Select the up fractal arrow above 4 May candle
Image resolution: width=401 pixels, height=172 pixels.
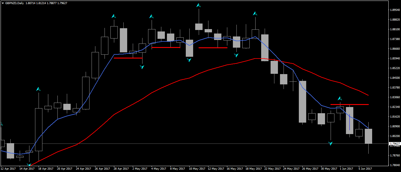pyautogui.click(x=151, y=16)
